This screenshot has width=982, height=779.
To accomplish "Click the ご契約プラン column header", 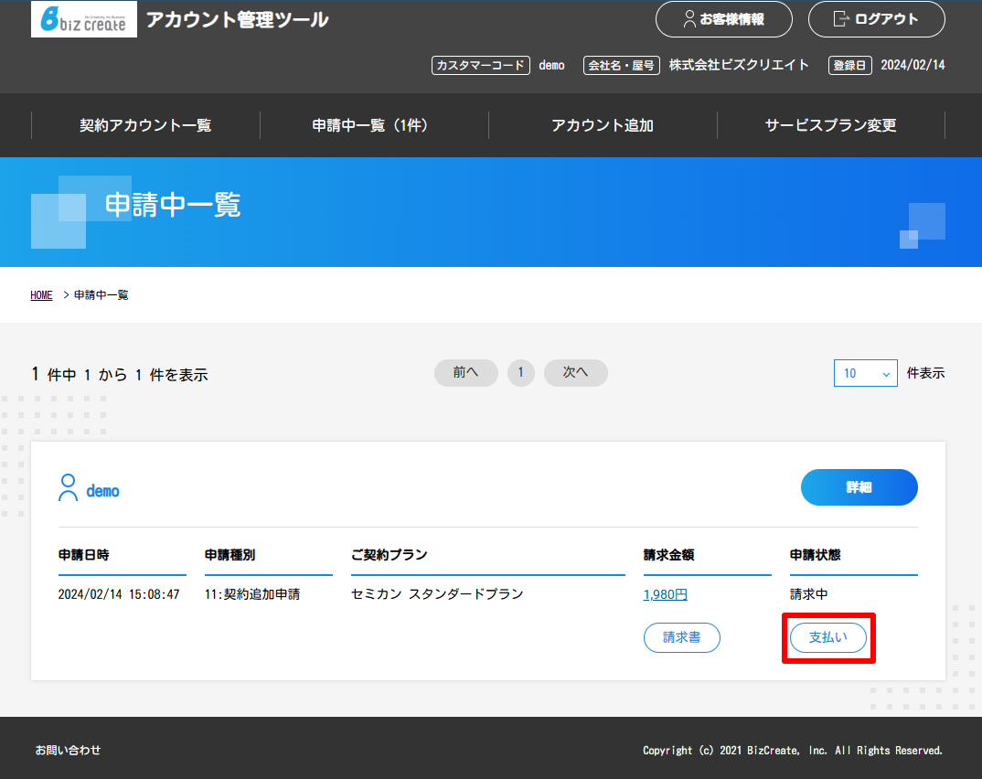I will click(x=389, y=555).
